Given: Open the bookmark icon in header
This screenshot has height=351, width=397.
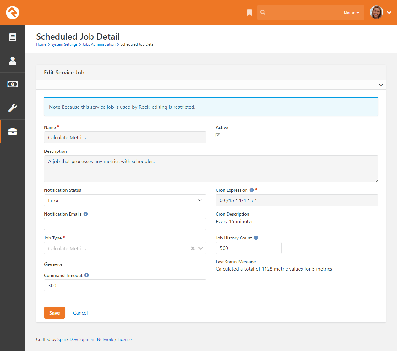Looking at the screenshot, I should click(x=249, y=13).
